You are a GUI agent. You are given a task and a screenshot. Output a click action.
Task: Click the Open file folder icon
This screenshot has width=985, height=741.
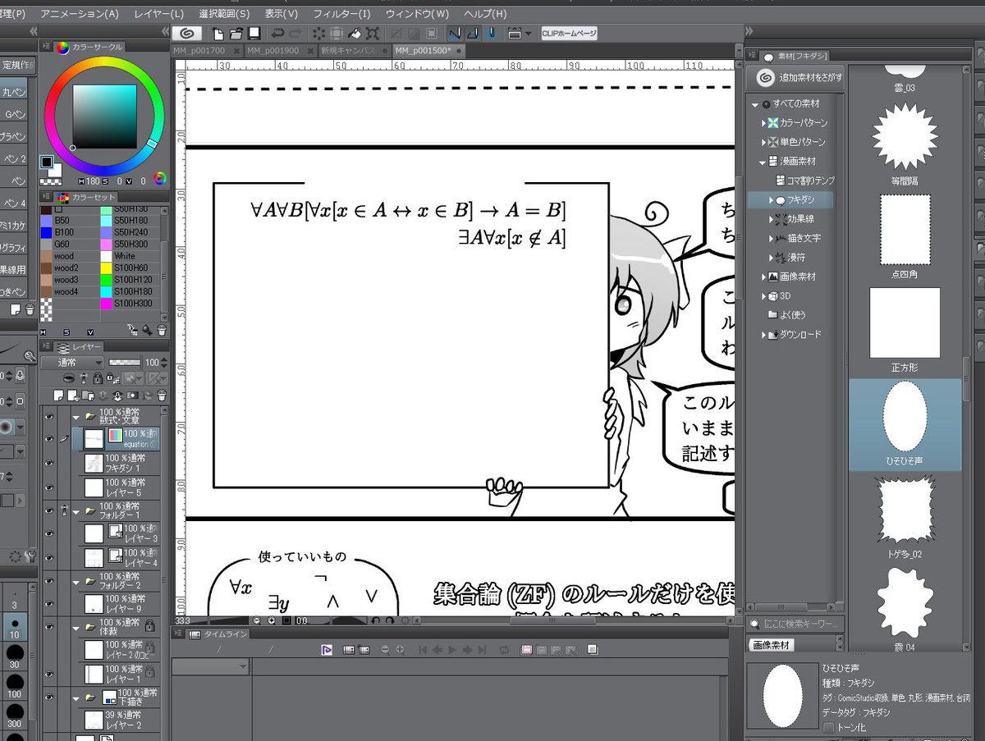(x=236, y=34)
